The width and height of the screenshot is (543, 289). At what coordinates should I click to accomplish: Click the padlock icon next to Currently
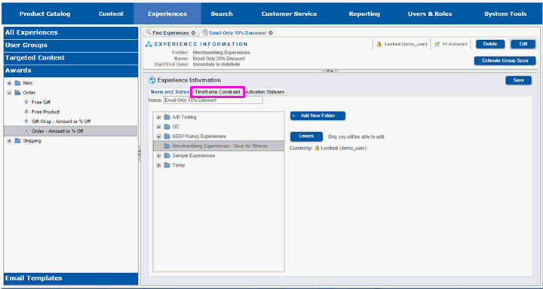point(317,148)
